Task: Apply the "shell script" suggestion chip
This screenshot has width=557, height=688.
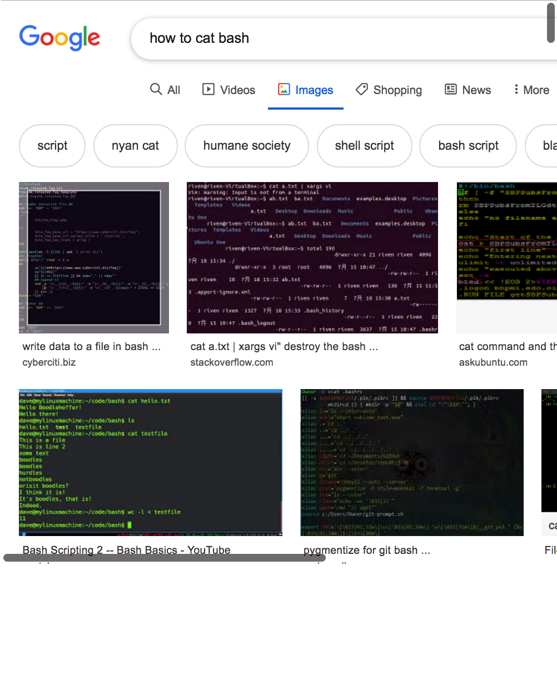Action: [x=365, y=146]
